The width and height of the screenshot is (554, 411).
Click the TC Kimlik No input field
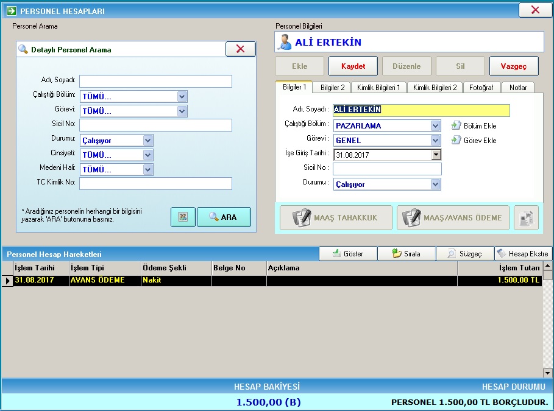156,184
